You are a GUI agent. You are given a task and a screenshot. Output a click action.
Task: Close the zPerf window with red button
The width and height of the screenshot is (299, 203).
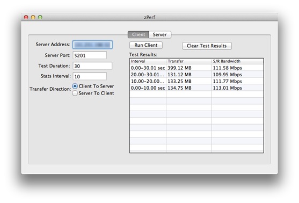pyautogui.click(x=26, y=17)
